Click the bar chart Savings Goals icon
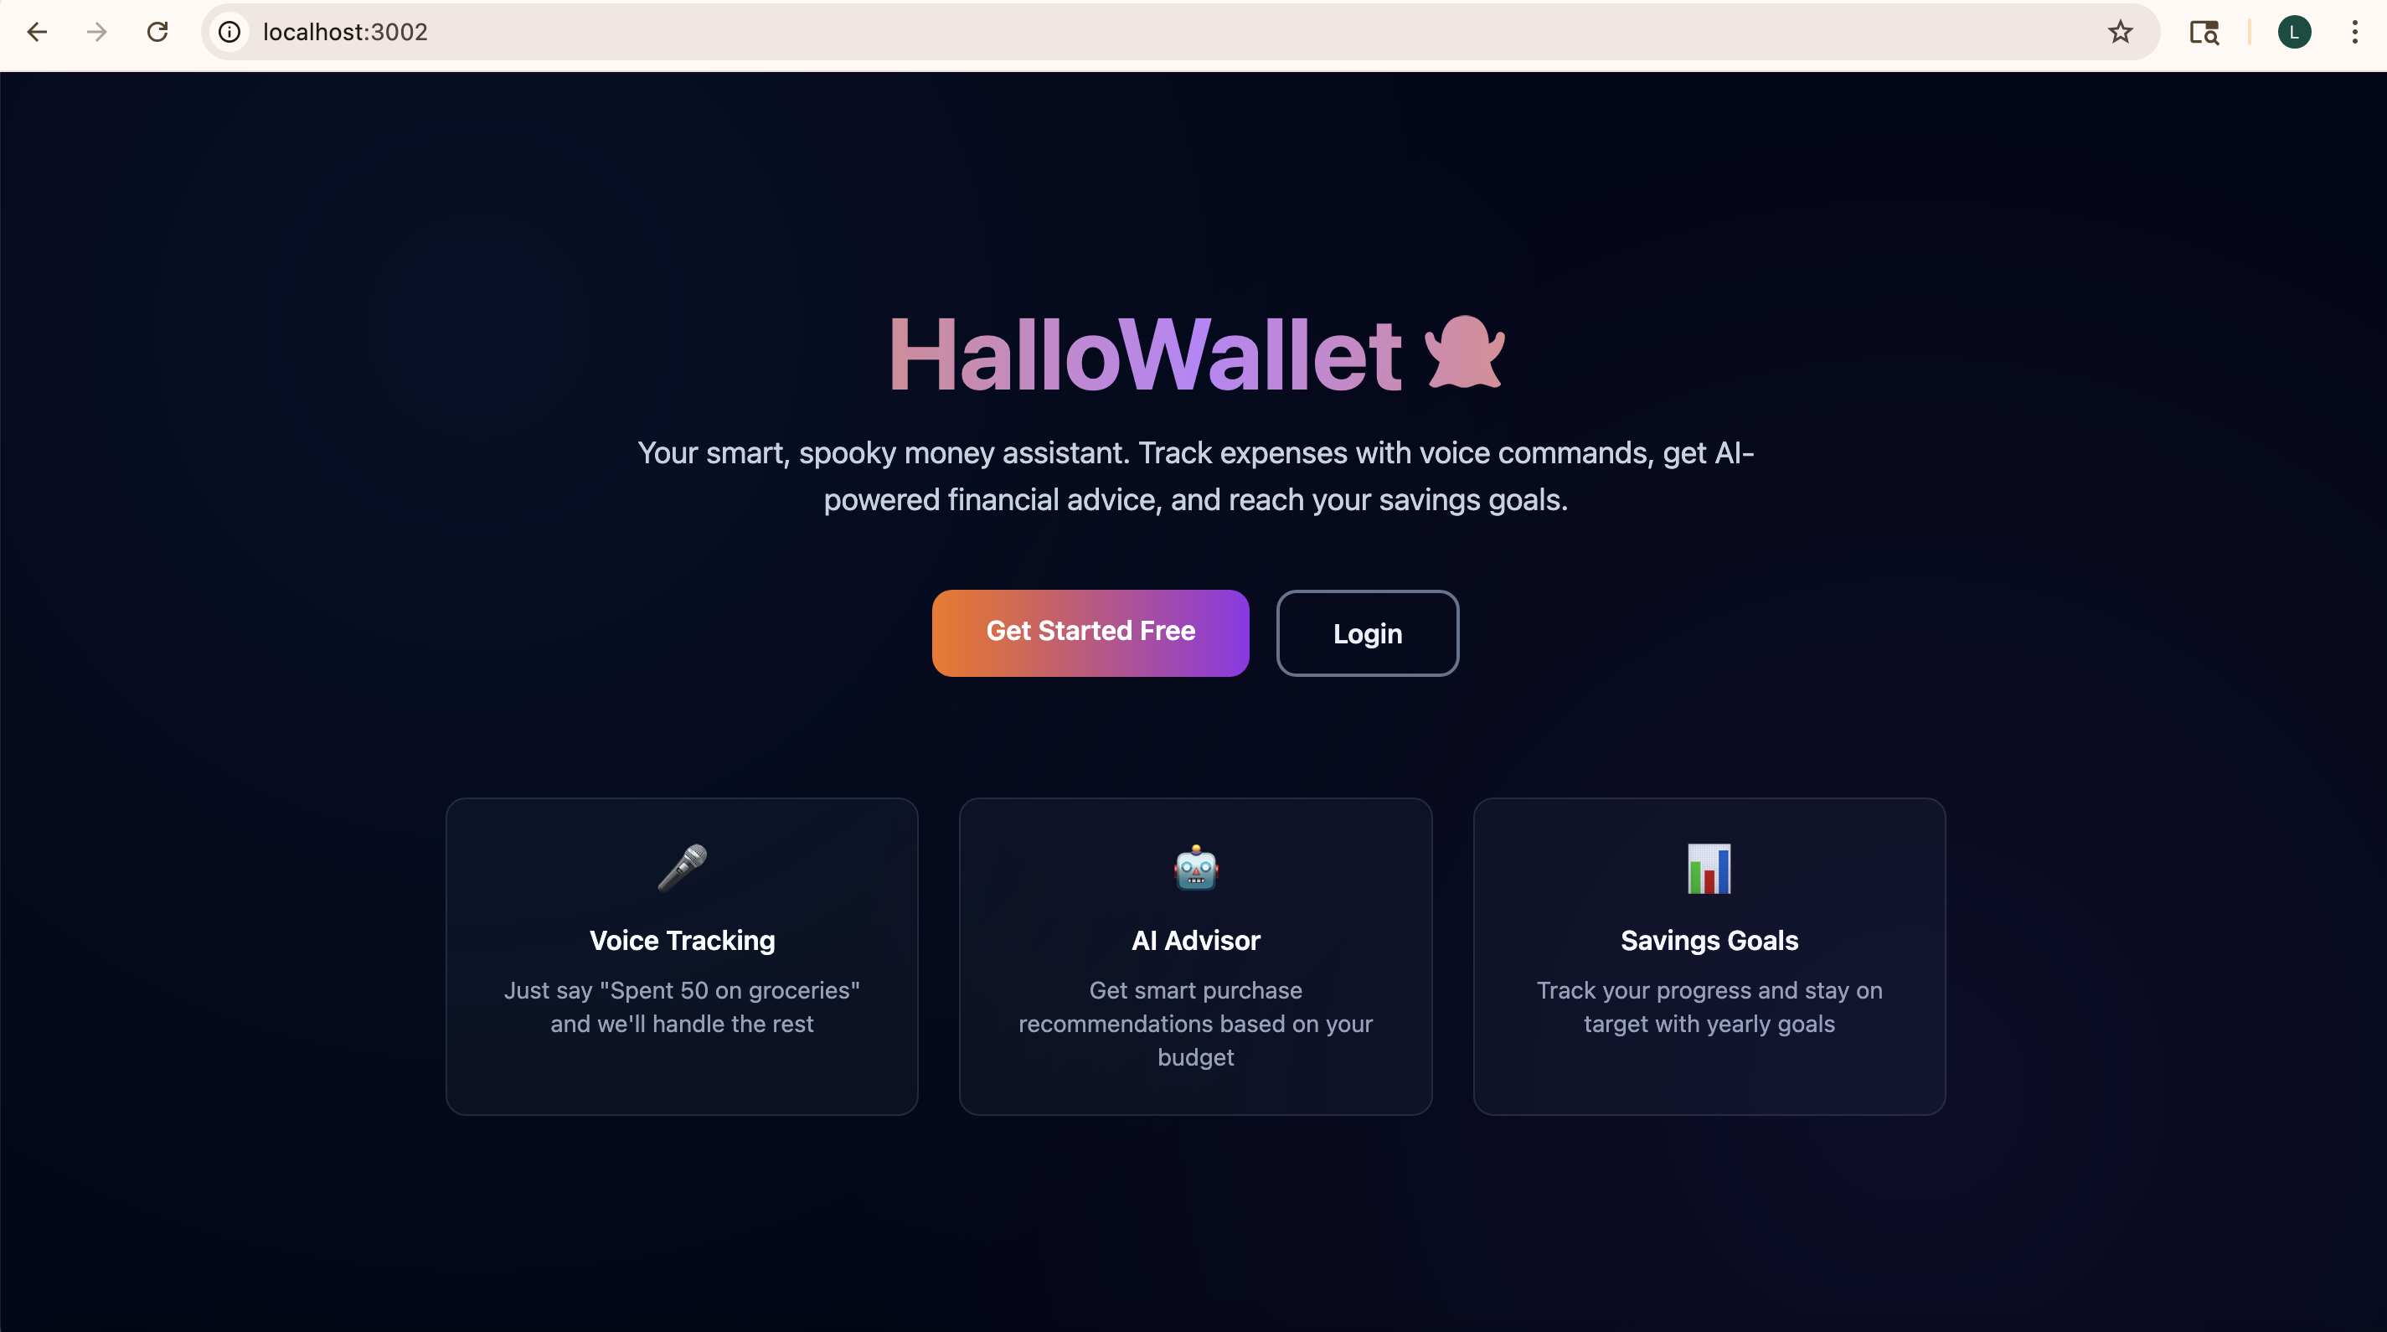The height and width of the screenshot is (1332, 2387). tap(1709, 869)
